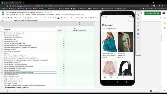Tap the phone's Recents navigation button
Viewport: 167px width, 94px height.
(127, 82)
